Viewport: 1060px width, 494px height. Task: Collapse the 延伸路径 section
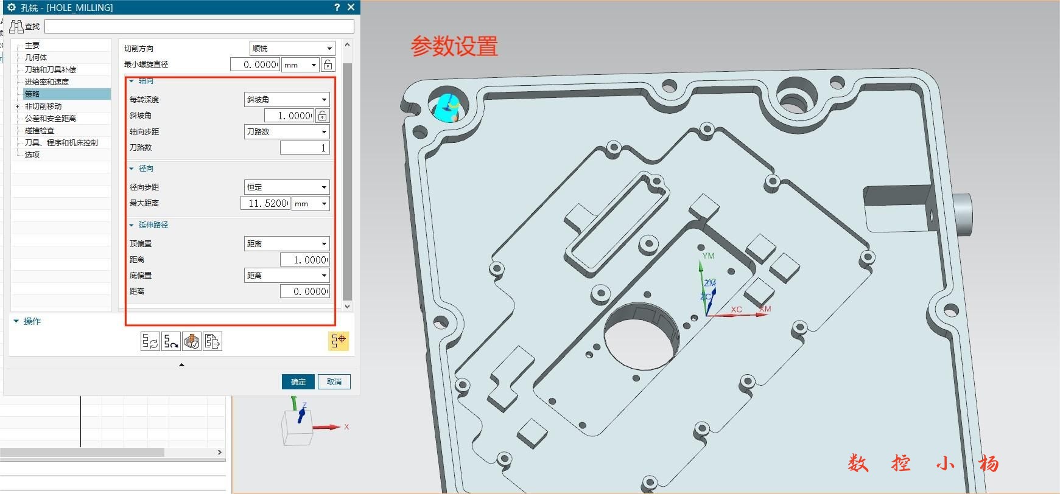[x=132, y=225]
